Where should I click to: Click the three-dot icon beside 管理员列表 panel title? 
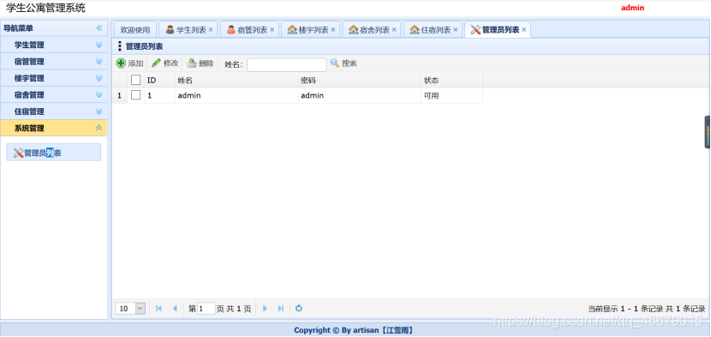tap(120, 46)
